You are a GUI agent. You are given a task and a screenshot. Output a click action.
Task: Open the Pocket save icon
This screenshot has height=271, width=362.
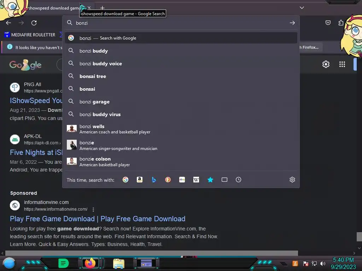[328, 23]
